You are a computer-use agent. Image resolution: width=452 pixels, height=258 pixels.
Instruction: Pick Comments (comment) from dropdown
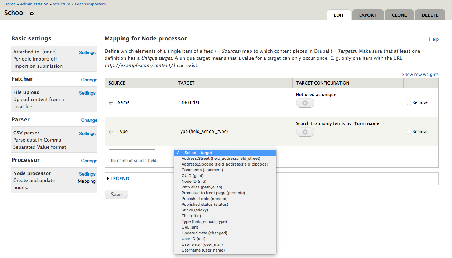(225, 170)
